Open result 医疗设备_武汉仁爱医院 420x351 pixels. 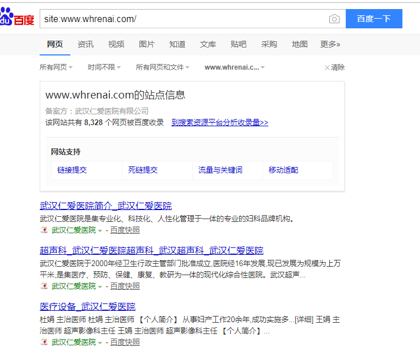[x=88, y=307]
